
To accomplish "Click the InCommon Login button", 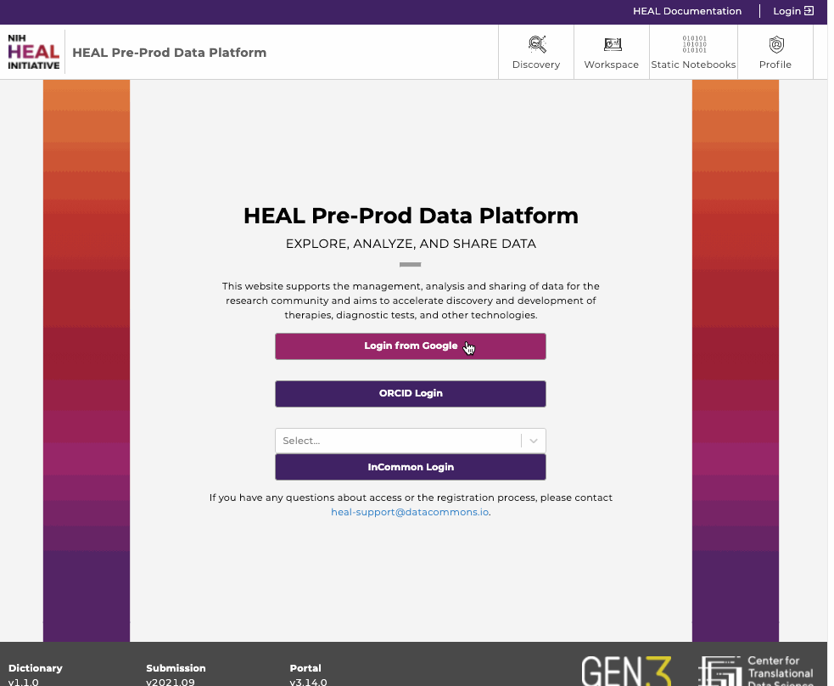I will click(x=410, y=467).
